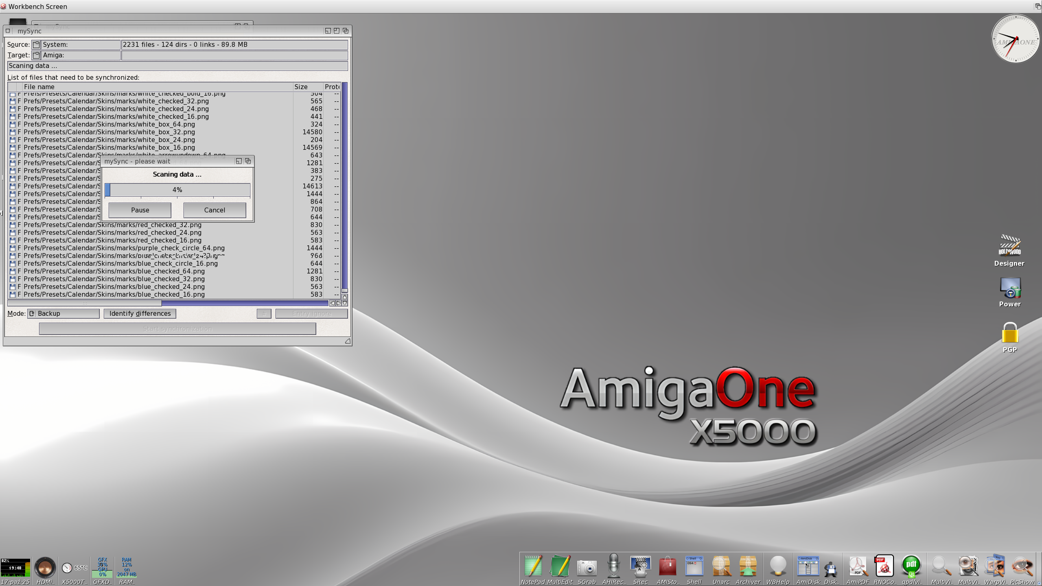
Task: Click the 4% scanning progress bar
Action: pos(177,190)
